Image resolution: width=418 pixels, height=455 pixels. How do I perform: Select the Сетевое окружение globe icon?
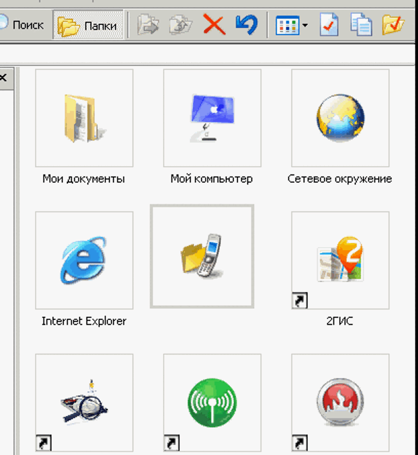click(340, 118)
